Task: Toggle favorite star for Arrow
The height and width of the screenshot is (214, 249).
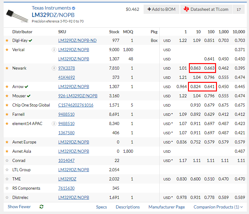Action: click(7, 87)
